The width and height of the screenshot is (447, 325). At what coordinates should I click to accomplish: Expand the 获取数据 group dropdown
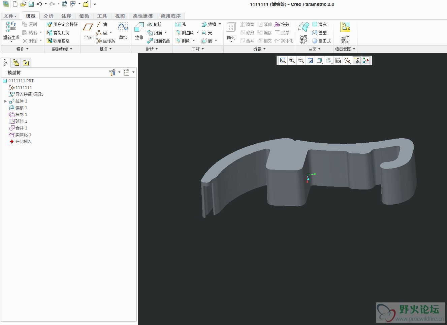[x=62, y=49]
